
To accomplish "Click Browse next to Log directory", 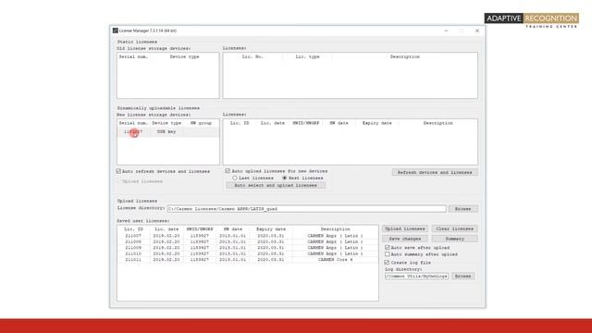I will coord(462,277).
